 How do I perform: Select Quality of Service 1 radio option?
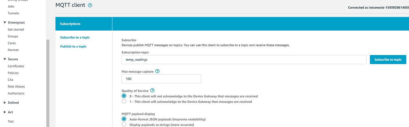[124, 102]
